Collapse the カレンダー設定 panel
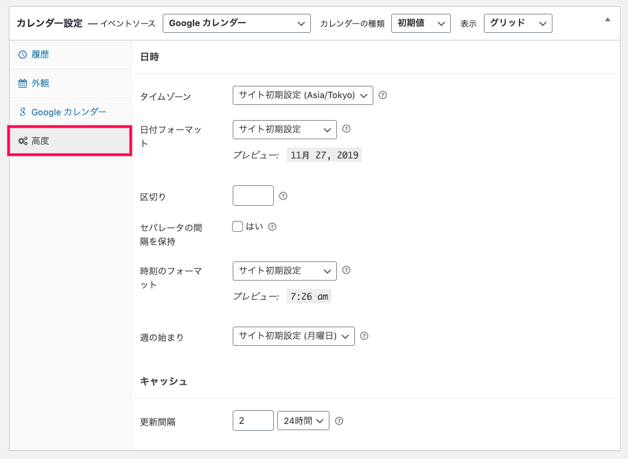Viewport: 628px width, 459px height. pyautogui.click(x=607, y=20)
